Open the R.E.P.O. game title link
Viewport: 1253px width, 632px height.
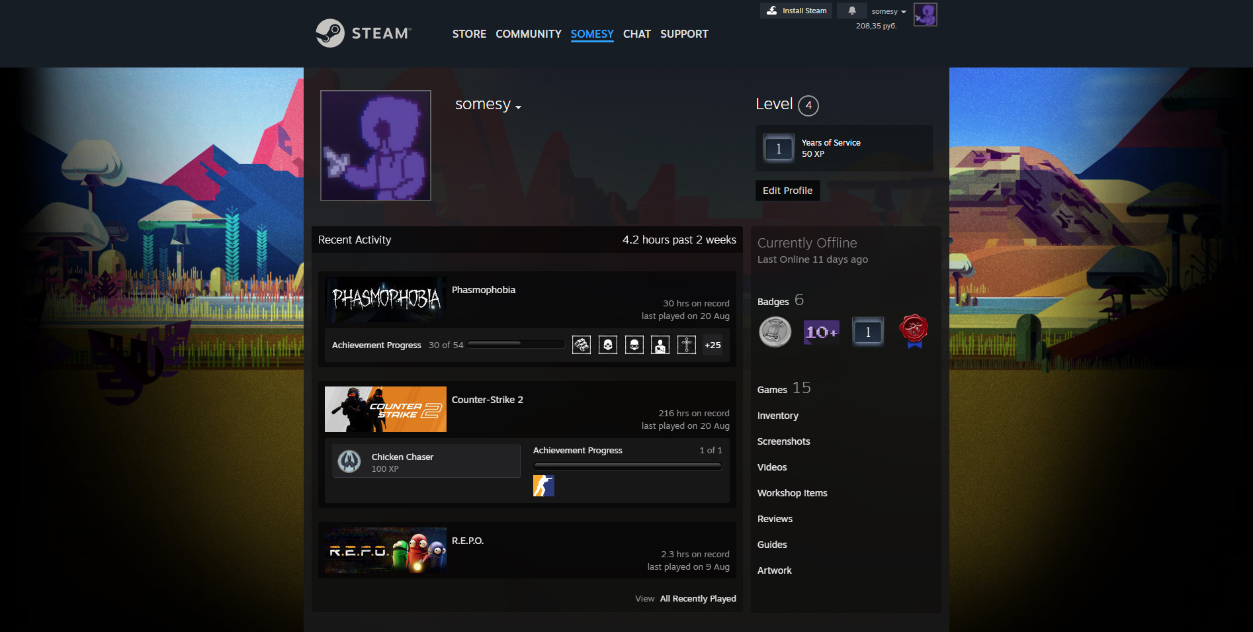[x=468, y=541]
